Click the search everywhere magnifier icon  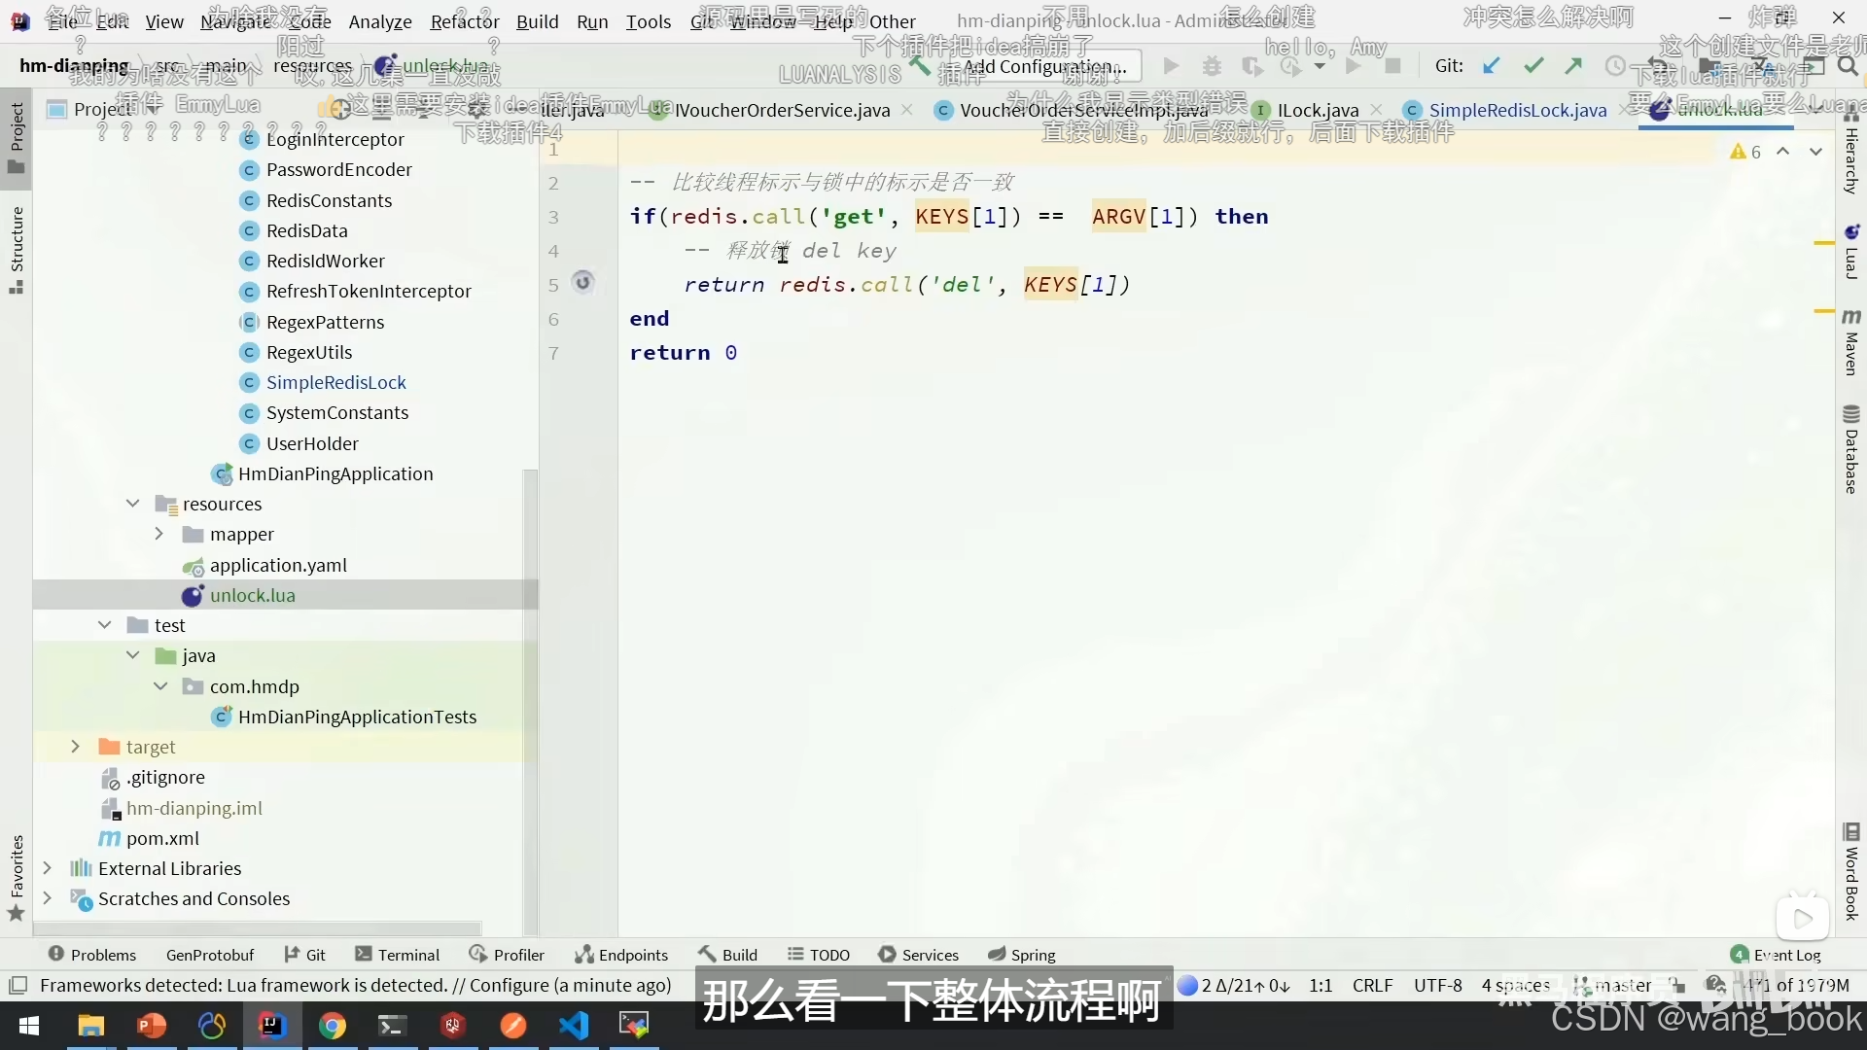pos(1848,66)
